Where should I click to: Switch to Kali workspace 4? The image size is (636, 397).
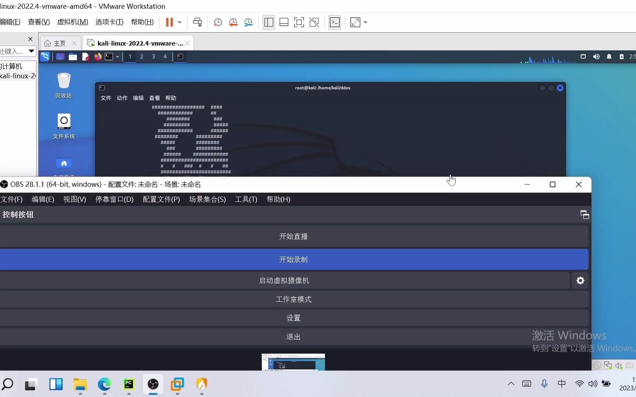click(165, 57)
